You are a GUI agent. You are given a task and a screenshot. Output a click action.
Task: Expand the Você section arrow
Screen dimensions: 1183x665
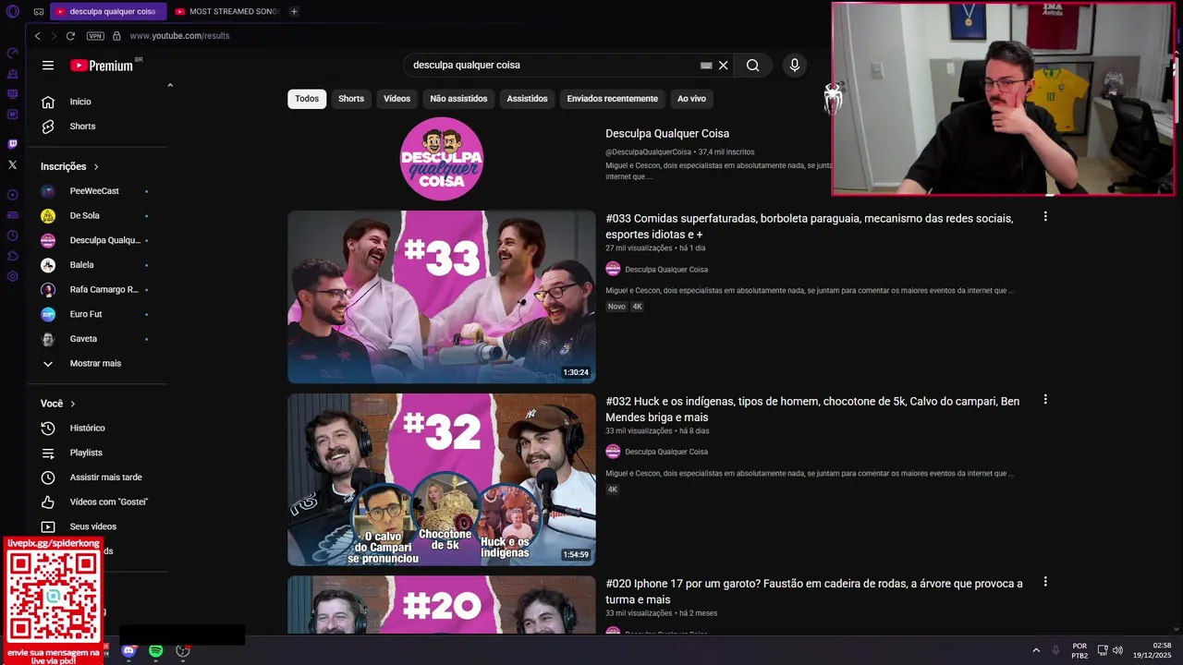(73, 404)
